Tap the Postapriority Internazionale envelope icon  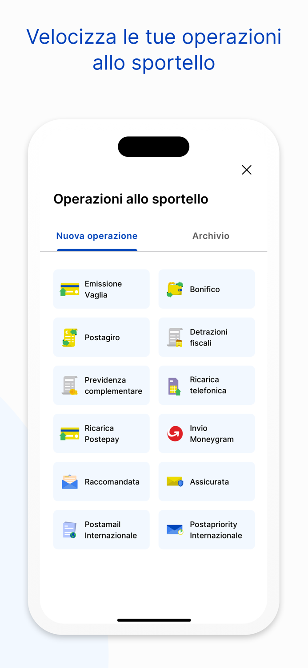click(x=174, y=530)
